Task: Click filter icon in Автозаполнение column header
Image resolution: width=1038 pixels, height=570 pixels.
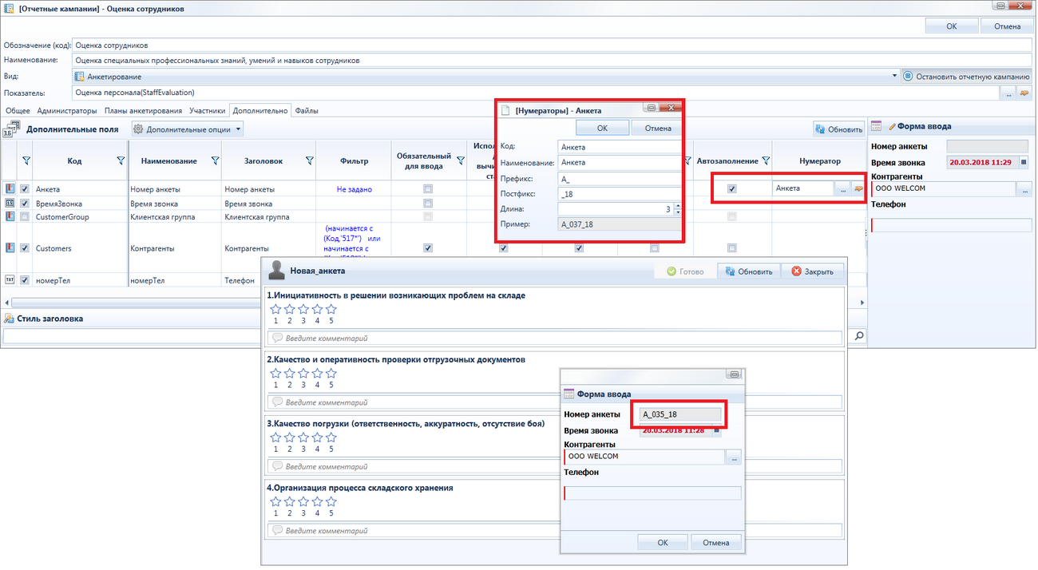Action: (765, 161)
